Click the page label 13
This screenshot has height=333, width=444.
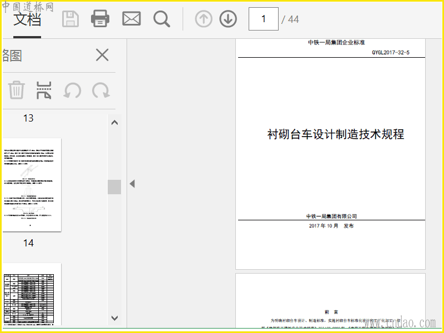pyautogui.click(x=28, y=118)
